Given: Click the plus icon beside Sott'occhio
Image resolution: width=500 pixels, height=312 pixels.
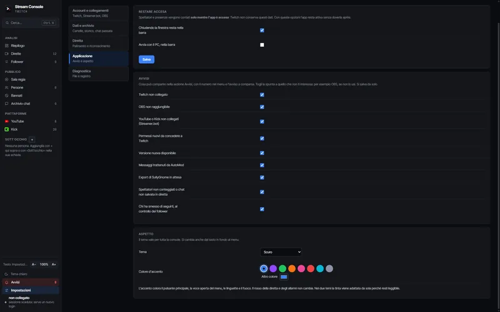Looking at the screenshot, I should pyautogui.click(x=32, y=139).
